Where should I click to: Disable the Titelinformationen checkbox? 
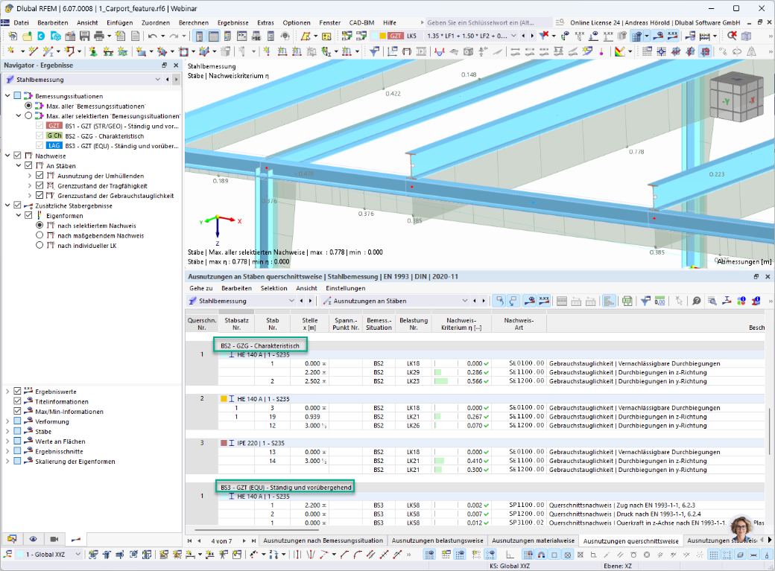tap(17, 401)
